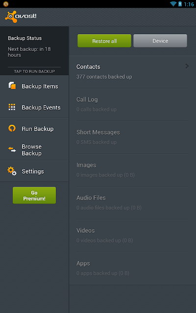Click '0 audio files backed up (0 B)'
This screenshot has height=313, width=196.
point(109,208)
